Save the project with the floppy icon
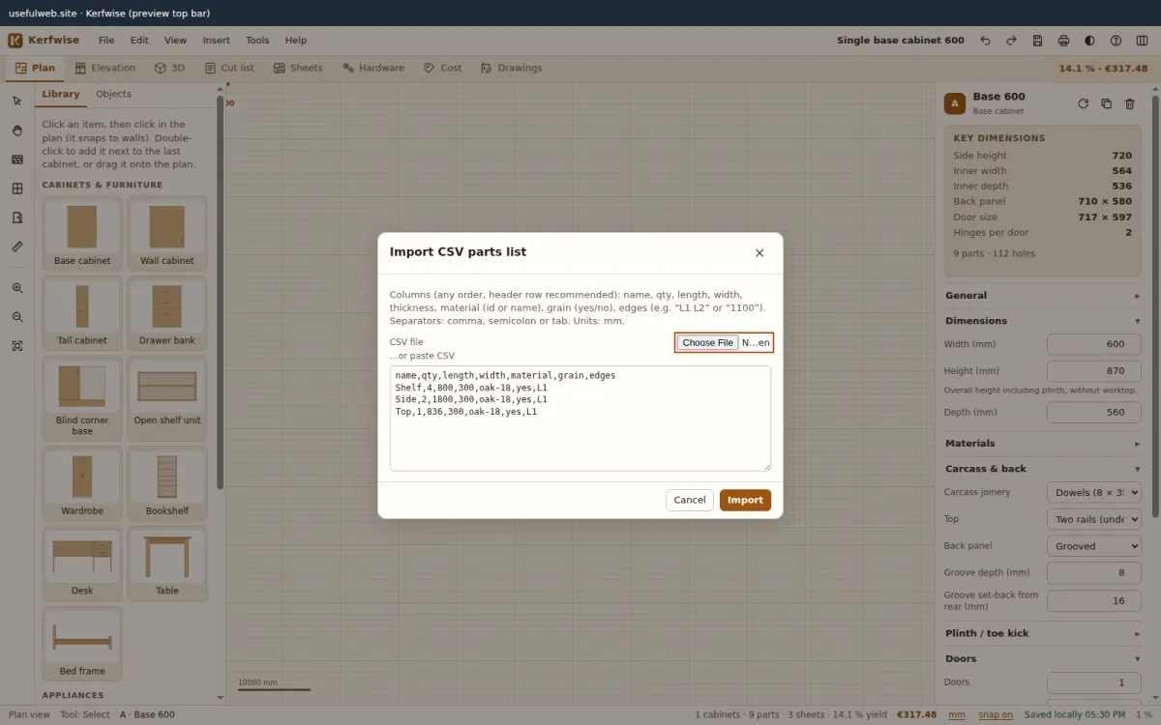 tap(1037, 41)
